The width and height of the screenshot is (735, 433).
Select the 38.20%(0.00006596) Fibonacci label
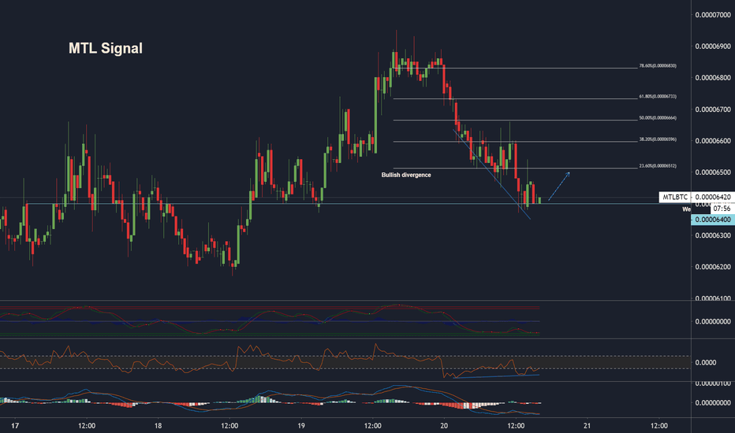(657, 139)
